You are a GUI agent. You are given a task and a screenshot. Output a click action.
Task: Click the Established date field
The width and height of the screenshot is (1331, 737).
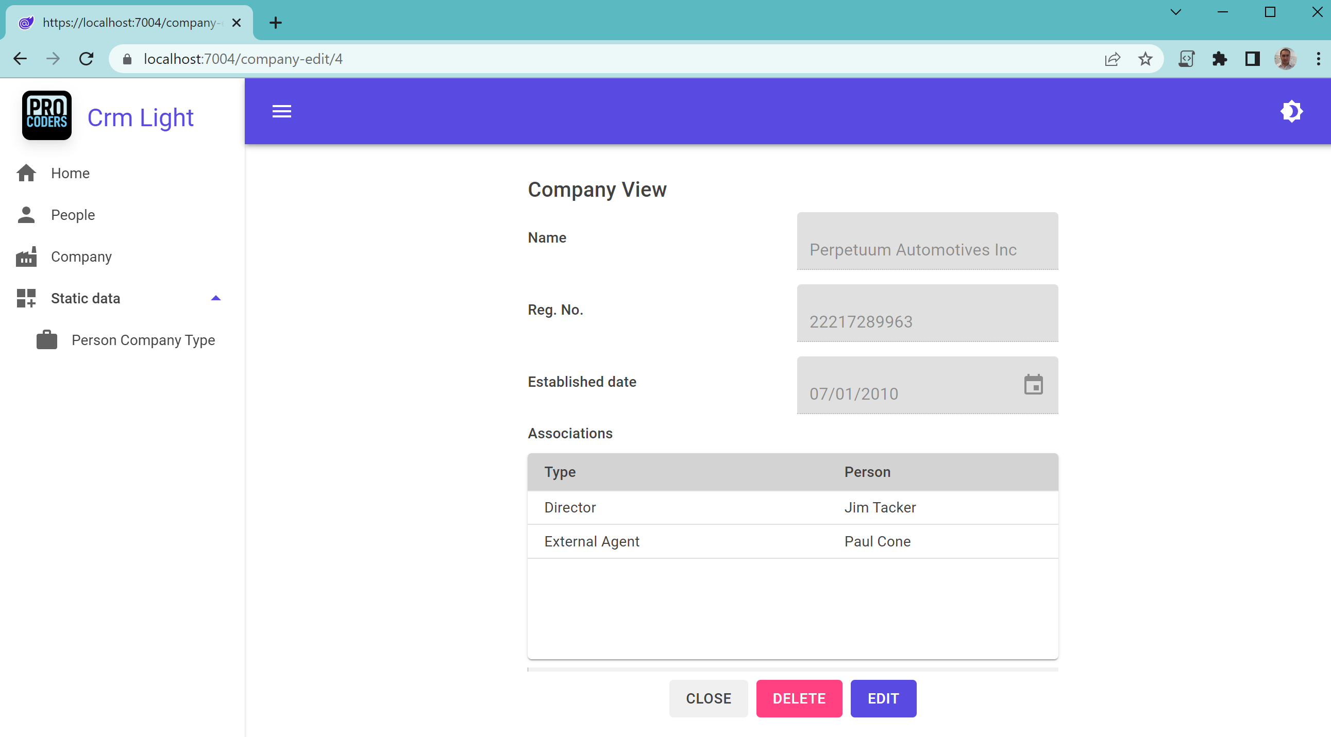coord(928,385)
